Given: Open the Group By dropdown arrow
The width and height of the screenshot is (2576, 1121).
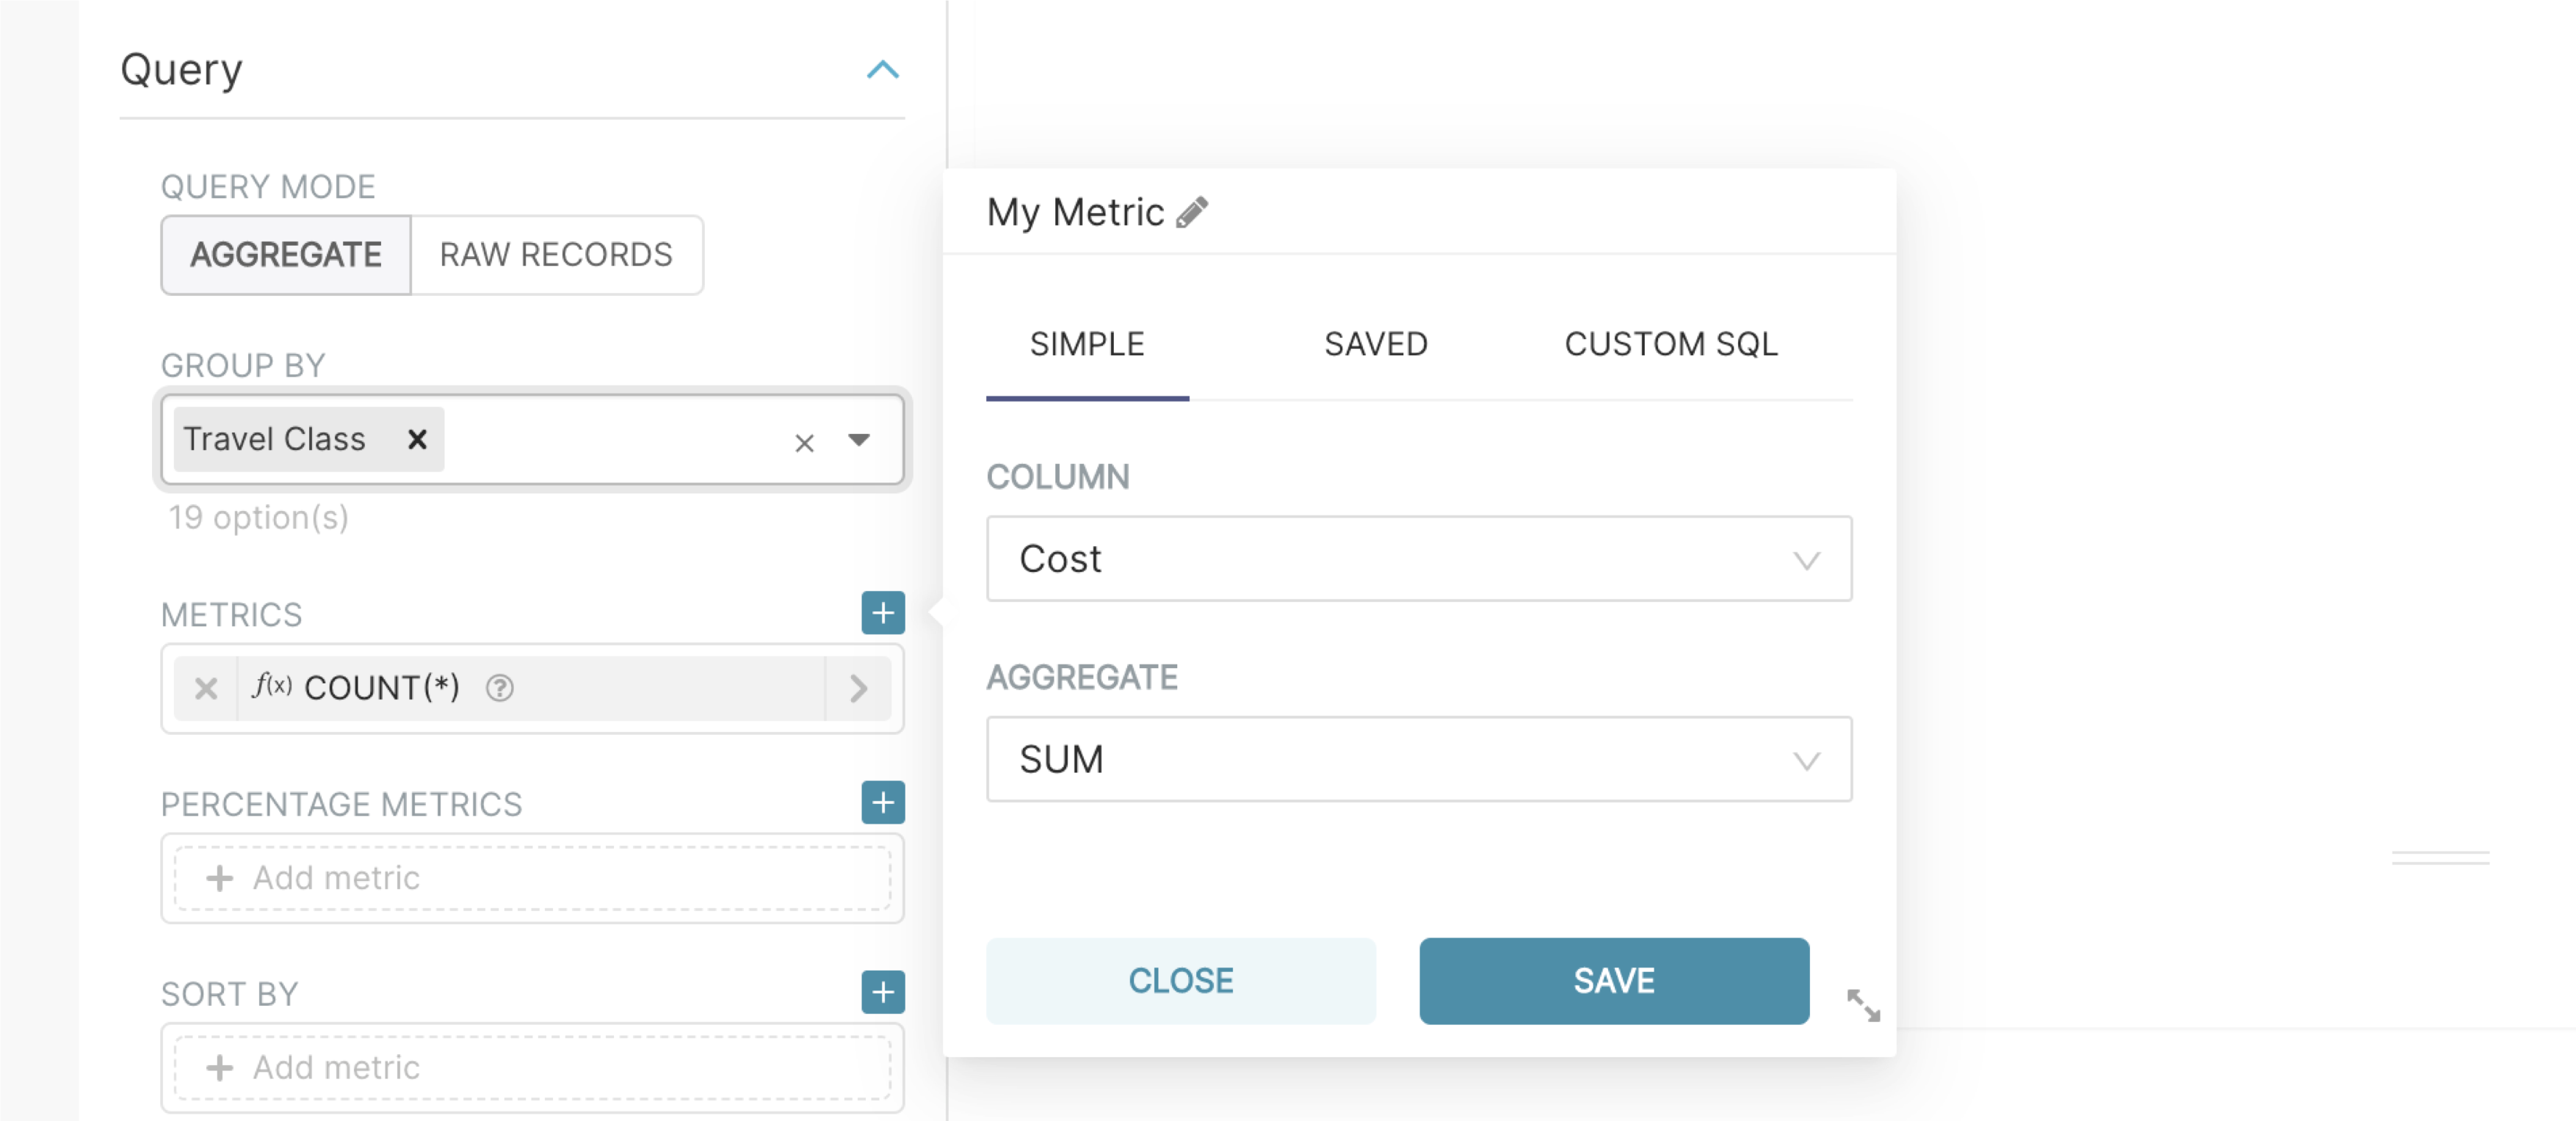Looking at the screenshot, I should (x=858, y=440).
